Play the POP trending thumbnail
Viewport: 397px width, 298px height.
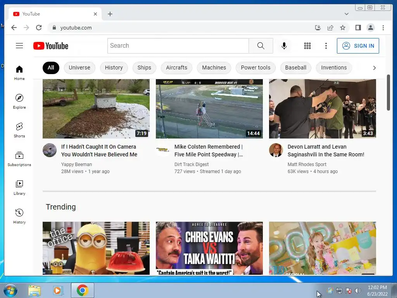point(322,248)
